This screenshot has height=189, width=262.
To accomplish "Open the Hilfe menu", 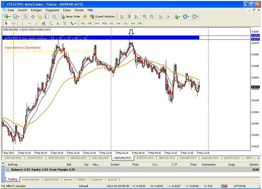I will pyautogui.click(x=90, y=10).
